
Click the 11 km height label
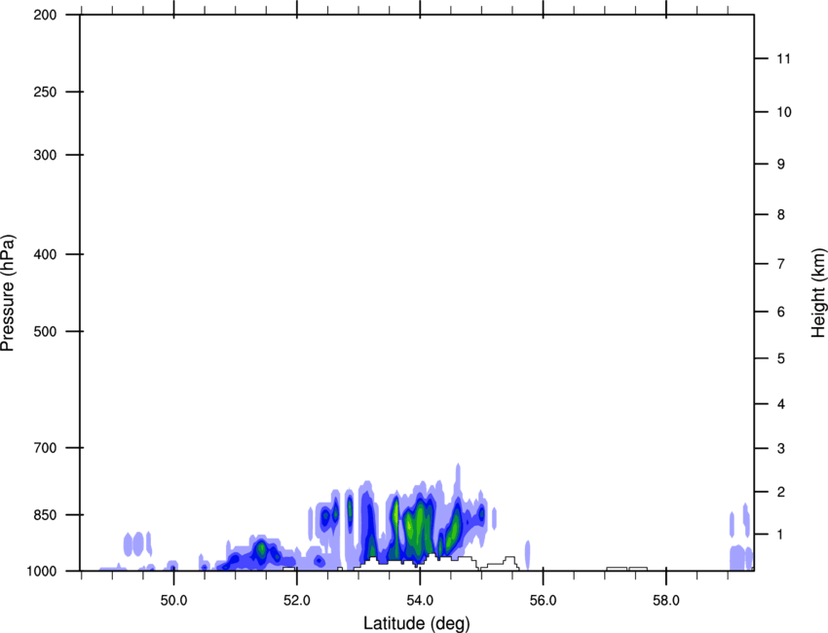pyautogui.click(x=784, y=58)
